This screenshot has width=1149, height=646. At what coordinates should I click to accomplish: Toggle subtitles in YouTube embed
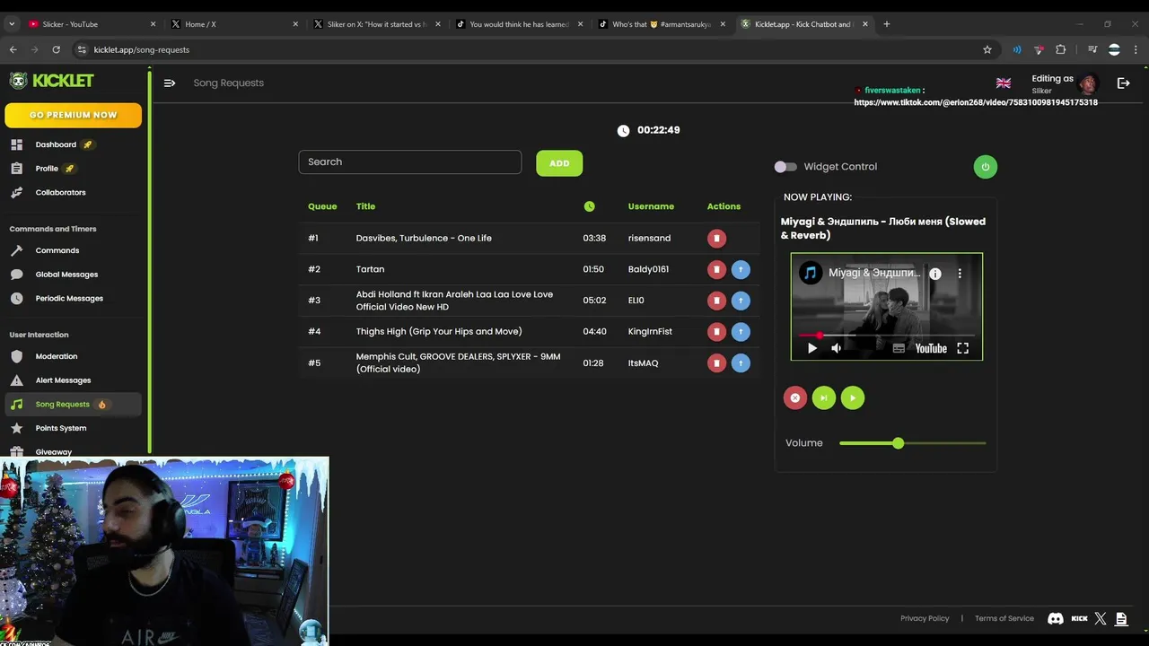click(x=899, y=349)
